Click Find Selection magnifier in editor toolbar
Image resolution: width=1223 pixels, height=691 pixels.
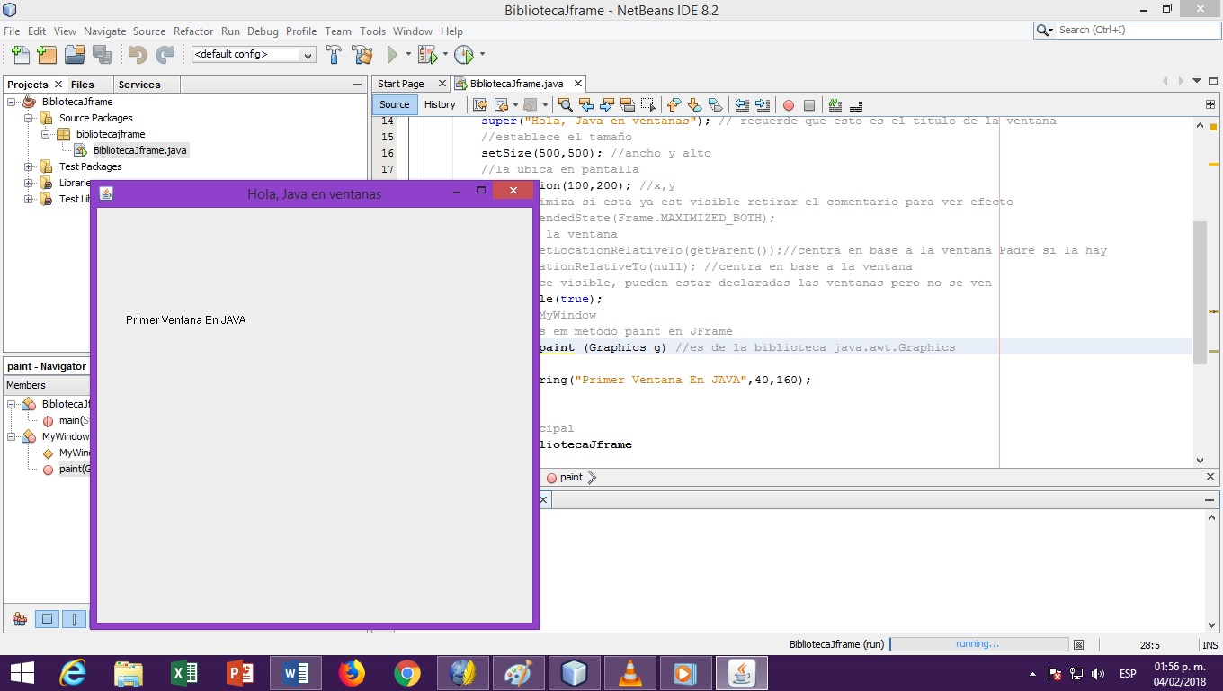click(x=565, y=104)
